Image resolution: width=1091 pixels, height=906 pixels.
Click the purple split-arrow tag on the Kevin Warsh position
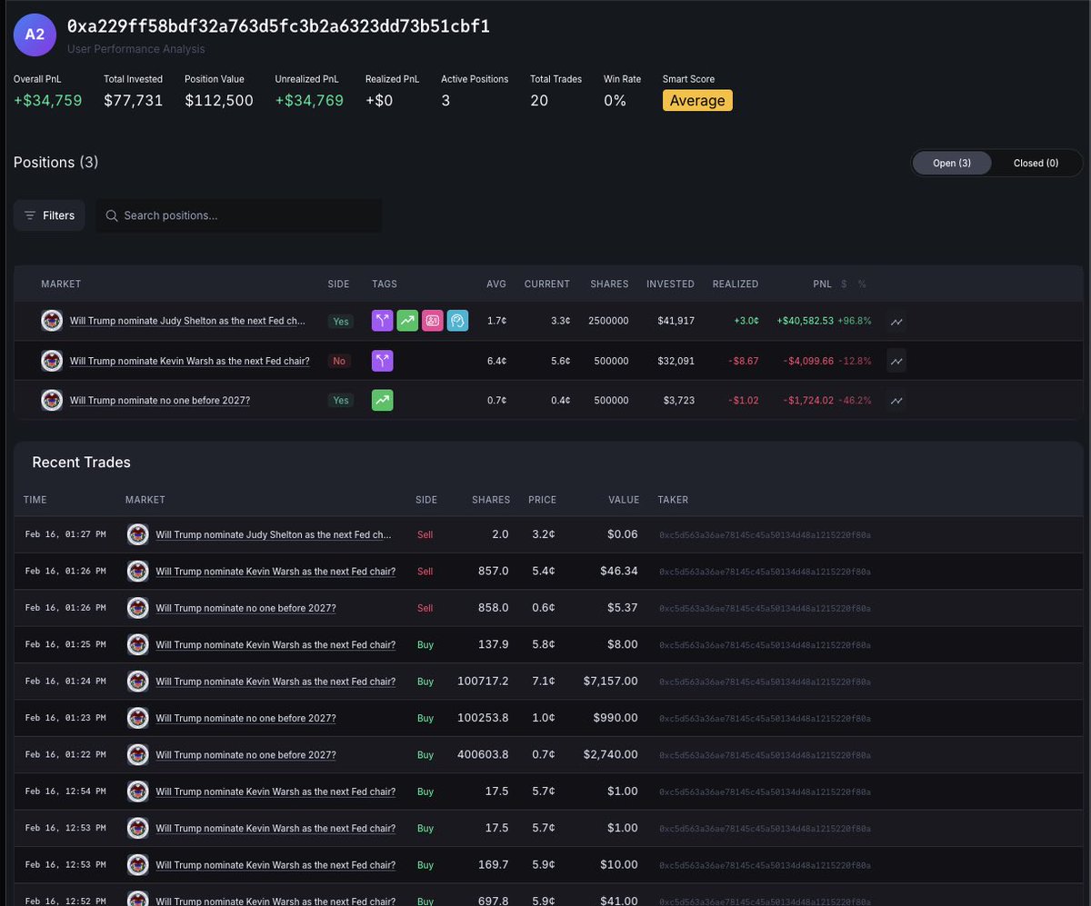point(382,361)
